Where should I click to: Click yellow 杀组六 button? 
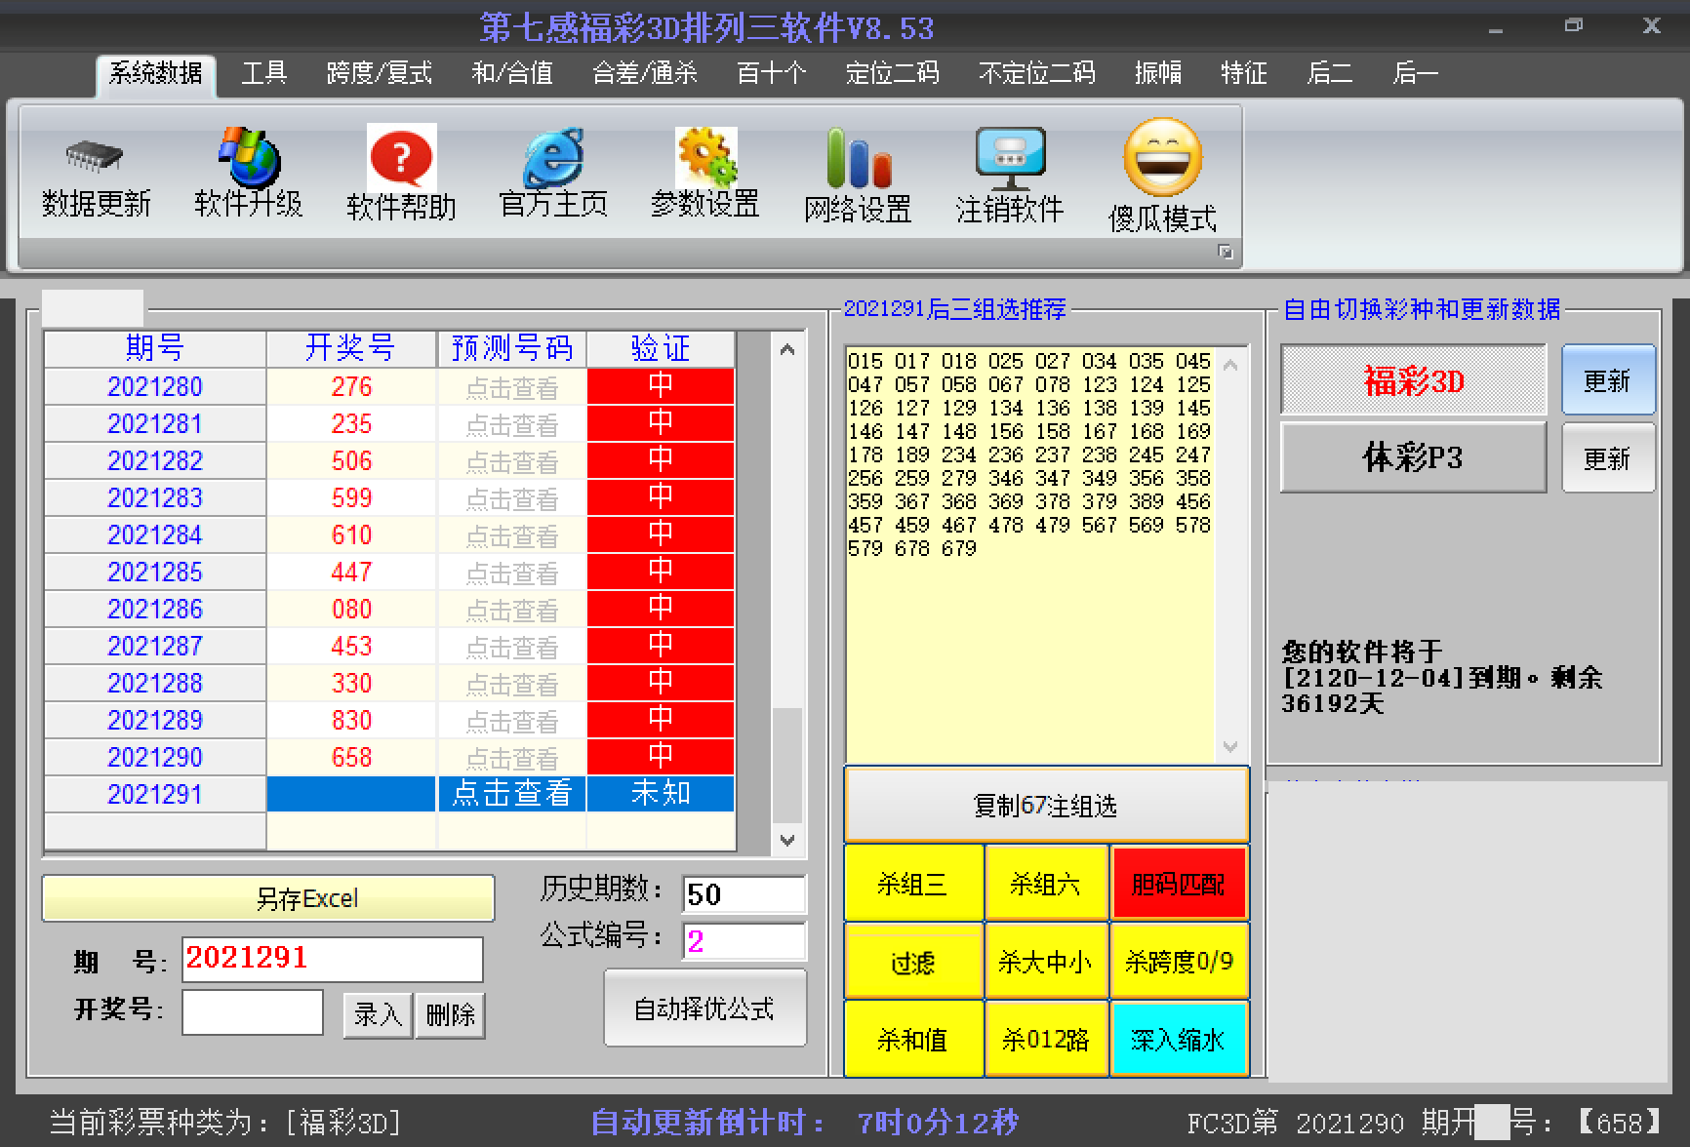[x=1046, y=884]
